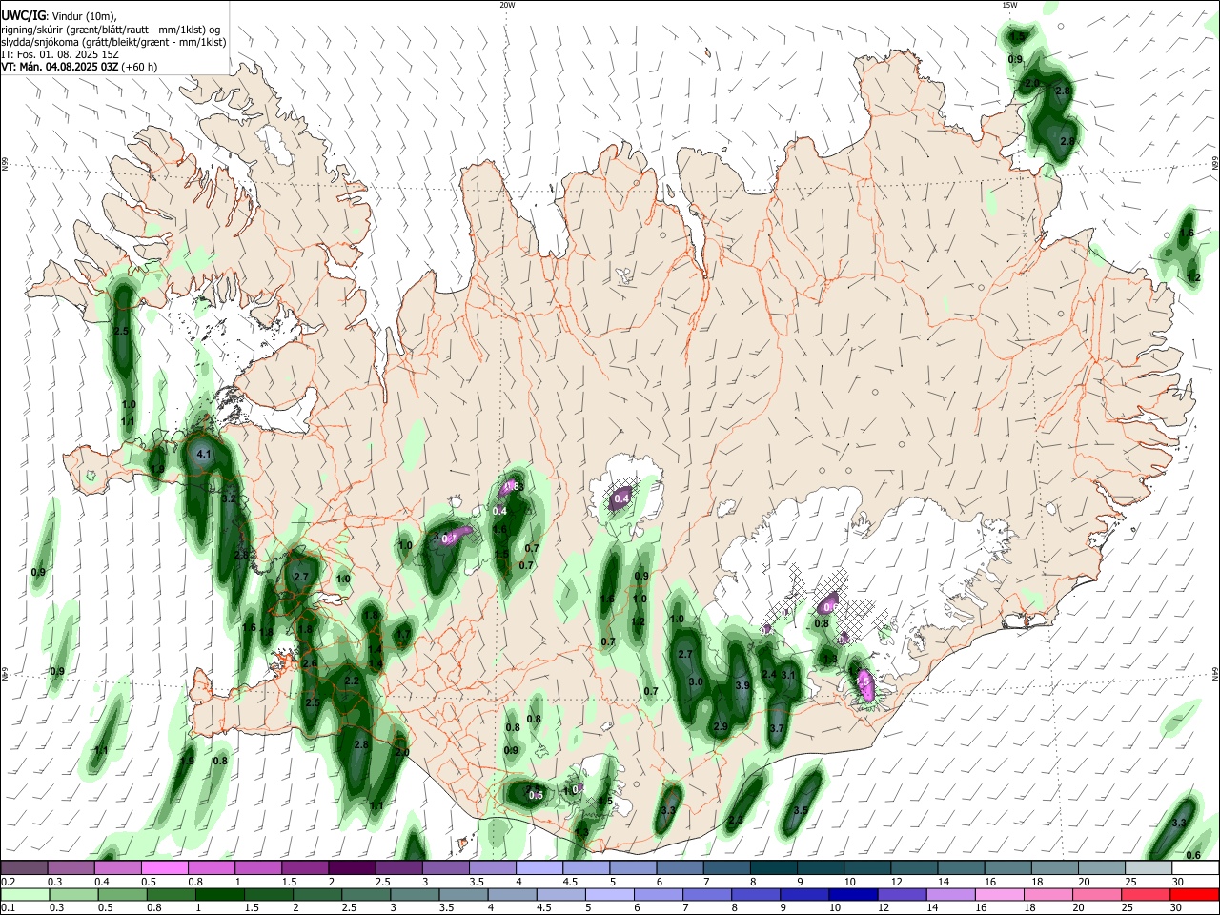Screen dimensions: 1220x915
Task: Pick the bright red swatch labeled 30
Action: [x=1195, y=895]
